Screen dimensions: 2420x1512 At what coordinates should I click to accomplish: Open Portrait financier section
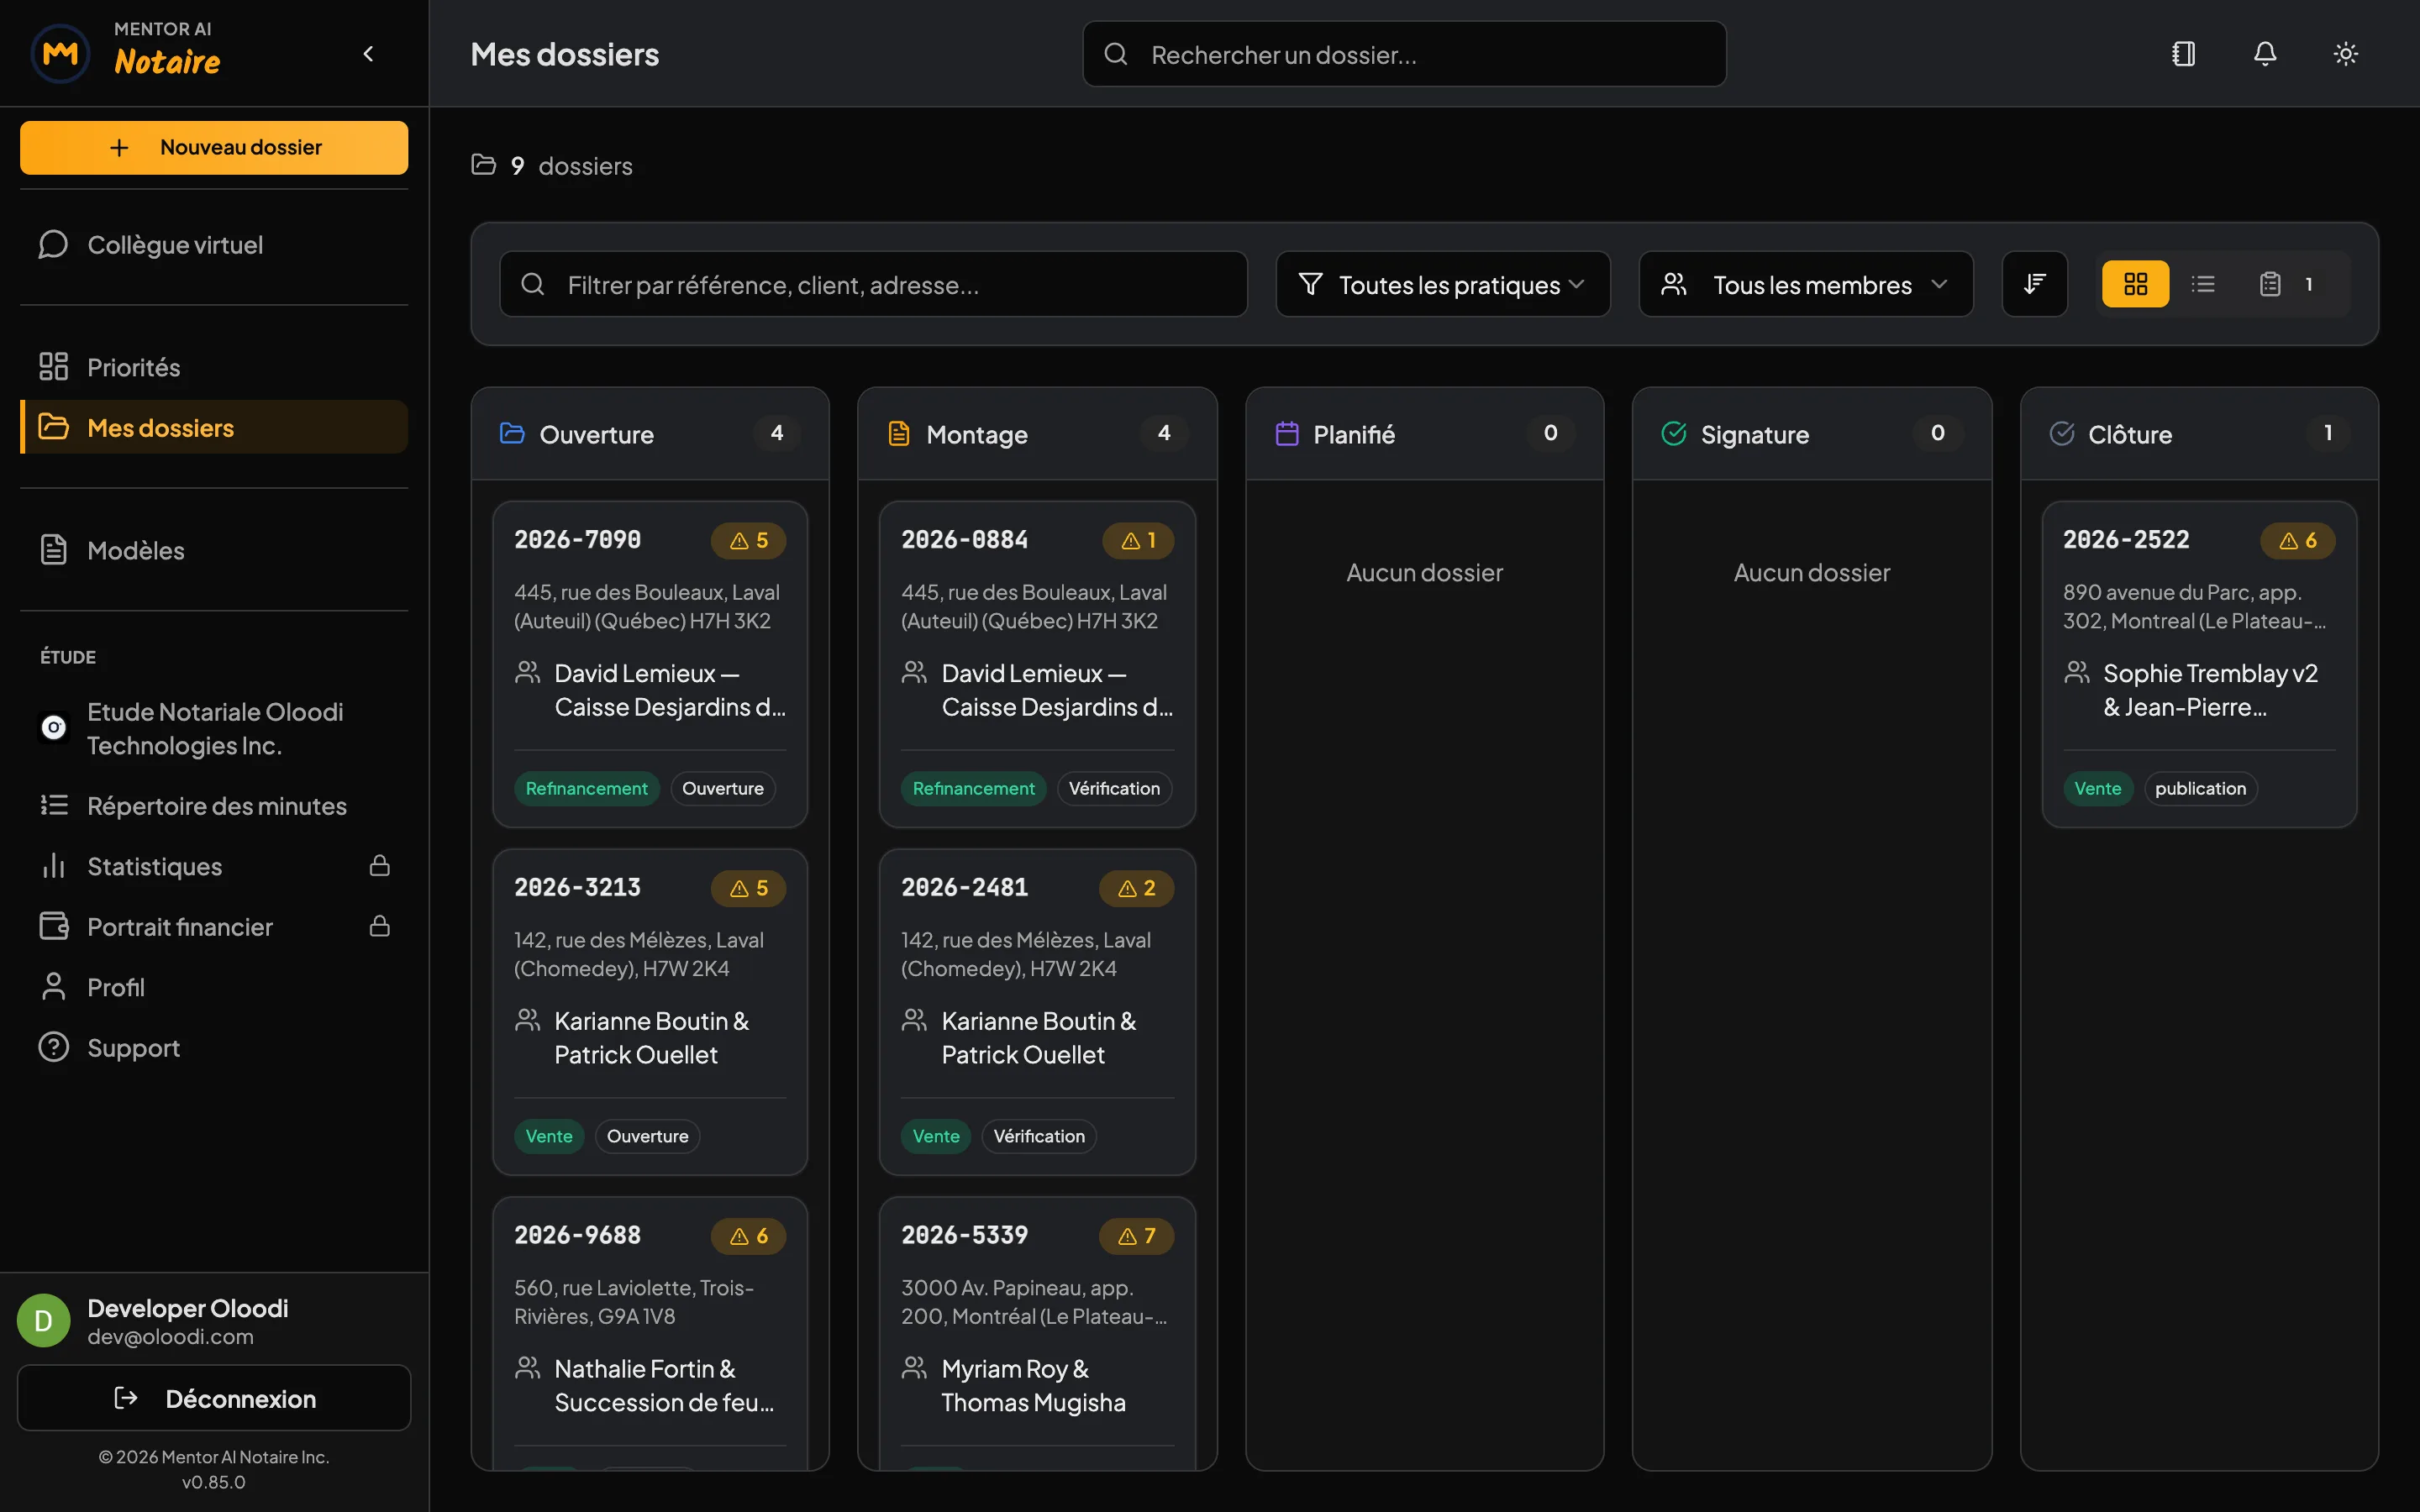click(x=214, y=927)
